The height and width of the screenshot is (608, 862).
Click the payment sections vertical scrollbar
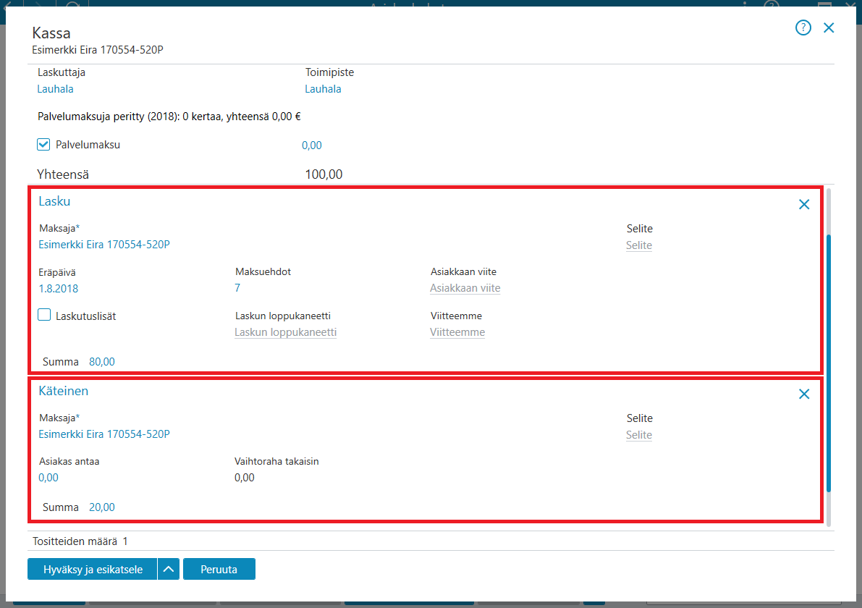(829, 363)
